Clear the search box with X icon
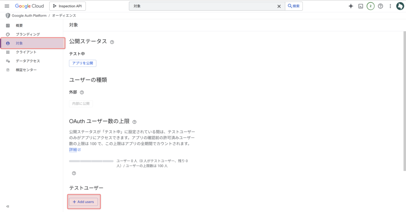Screen dimensions: 406x212 (x=279, y=6)
